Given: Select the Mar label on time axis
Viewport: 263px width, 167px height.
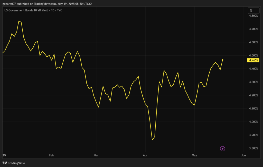Looking at the screenshot, I should point(96,155).
